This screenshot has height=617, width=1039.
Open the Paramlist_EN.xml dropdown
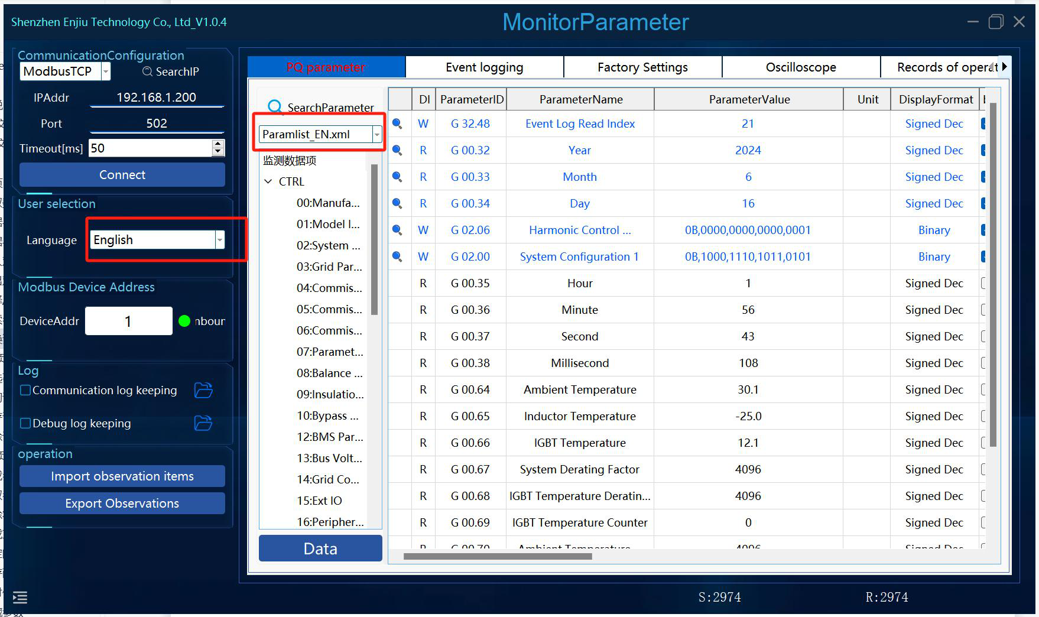pyautogui.click(x=320, y=134)
